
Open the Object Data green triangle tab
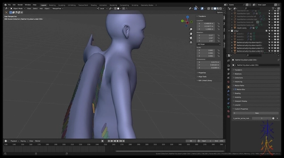(x=228, y=107)
